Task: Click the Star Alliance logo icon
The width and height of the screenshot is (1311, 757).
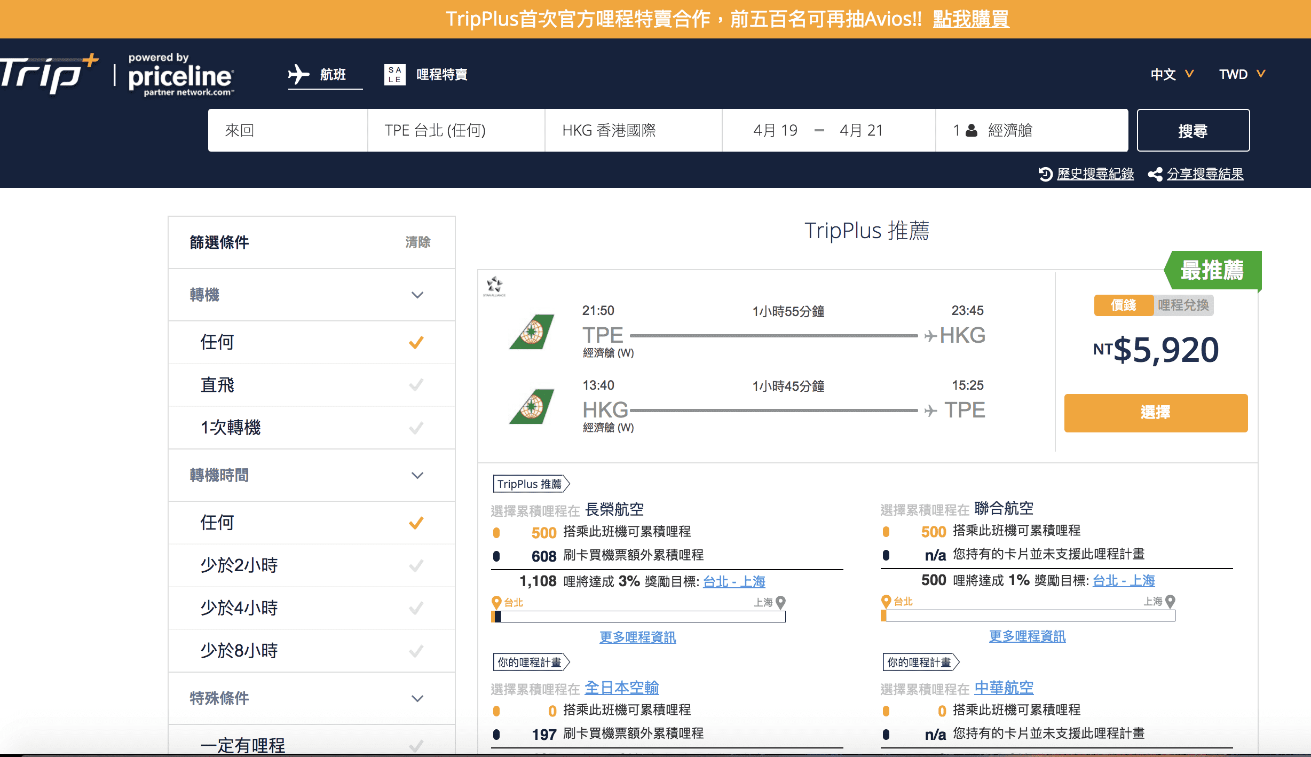Action: coord(494,286)
